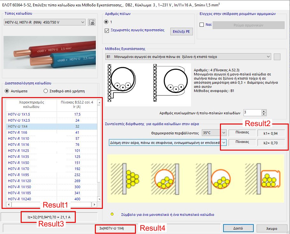The width and height of the screenshot is (290, 234).
Task: Click cable table horizontal scroll right arrow
Action: click(x=94, y=205)
